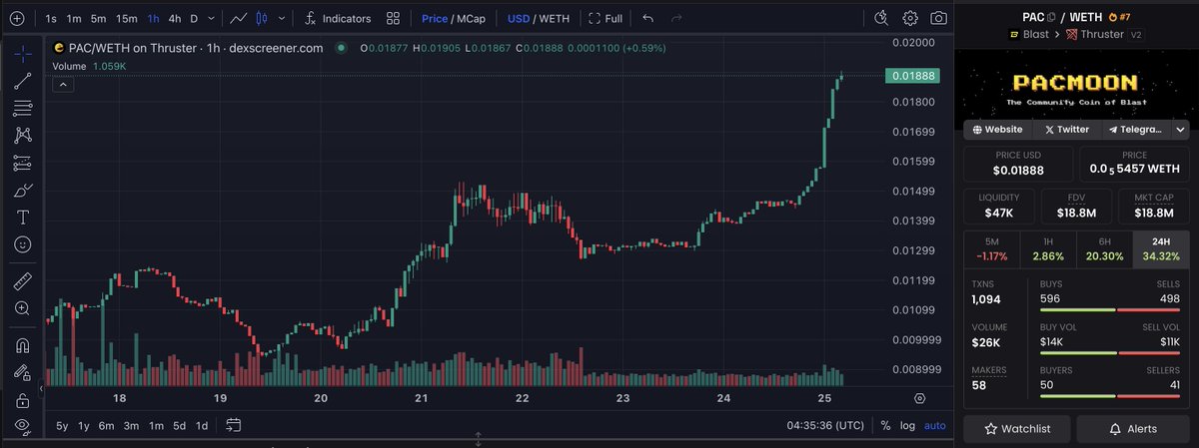Open the Pacmoon Twitter link
Viewport: 1199px width, 448px height.
[x=1066, y=130]
